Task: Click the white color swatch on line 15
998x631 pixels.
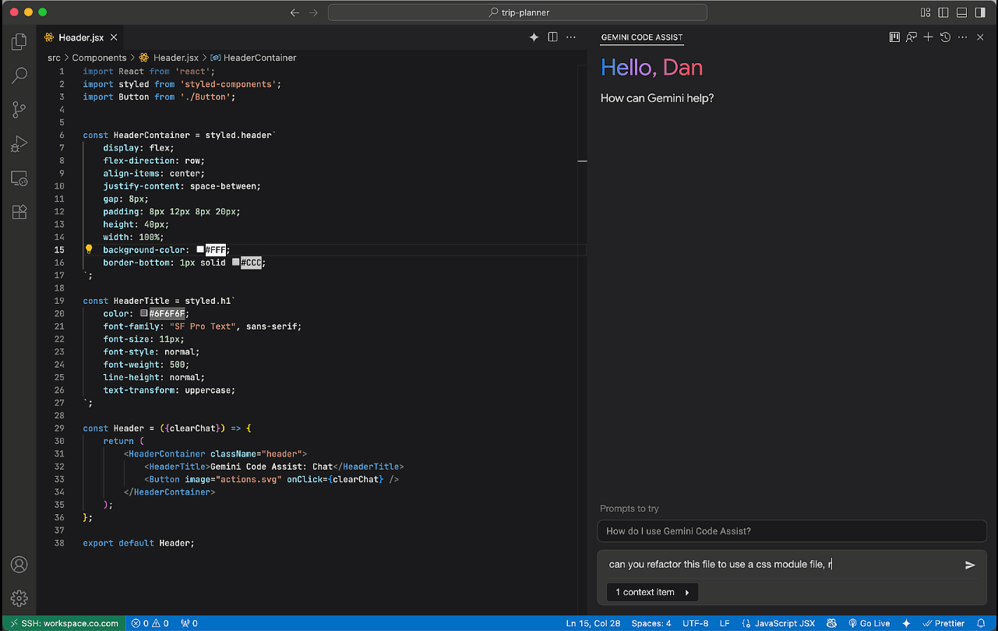Action: (x=201, y=249)
